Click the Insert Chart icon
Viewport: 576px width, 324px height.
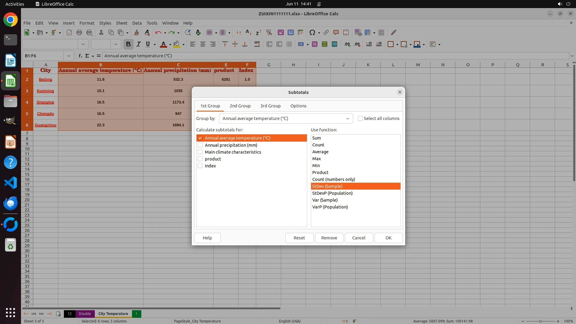pos(290,32)
